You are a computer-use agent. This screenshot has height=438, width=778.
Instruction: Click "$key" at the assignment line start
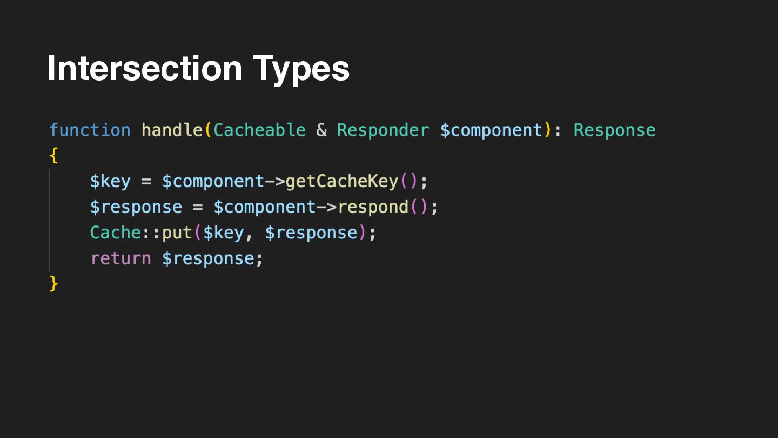(110, 182)
